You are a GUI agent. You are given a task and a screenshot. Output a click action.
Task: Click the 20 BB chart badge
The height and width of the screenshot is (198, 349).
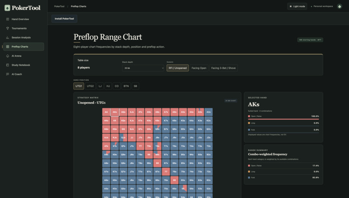click(x=231, y=101)
